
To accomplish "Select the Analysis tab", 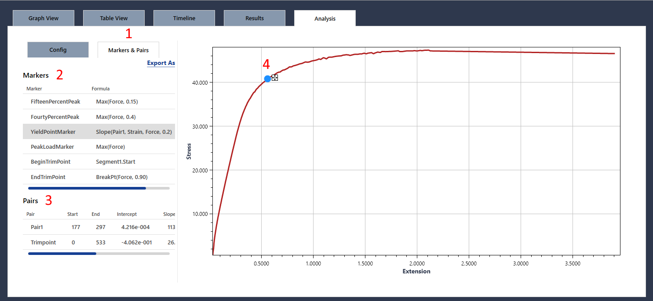I will pos(325,18).
